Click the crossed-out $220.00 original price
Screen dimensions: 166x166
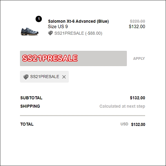tap(138, 21)
